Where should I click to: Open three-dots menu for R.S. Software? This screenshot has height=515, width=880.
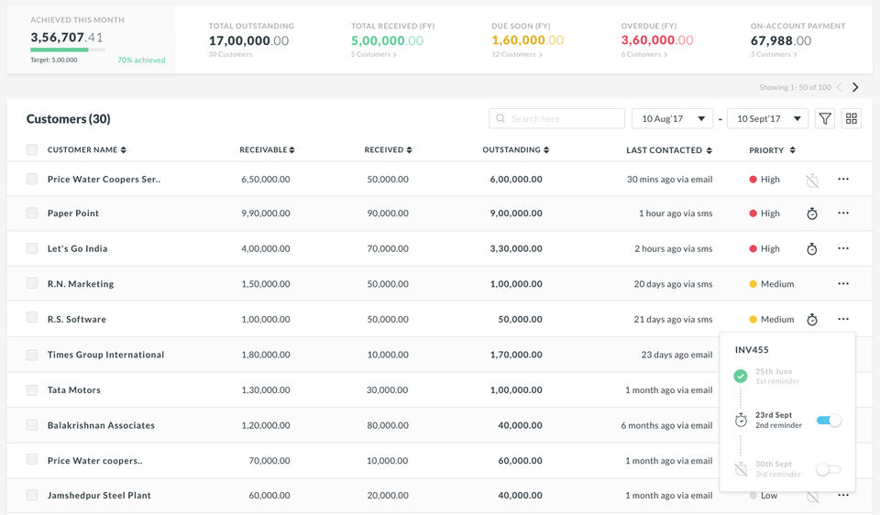(x=843, y=319)
